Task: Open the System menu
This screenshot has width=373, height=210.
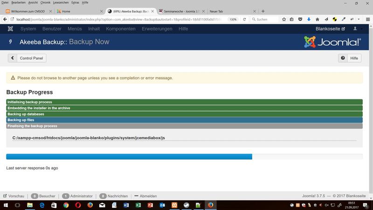Action: [x=28, y=29]
